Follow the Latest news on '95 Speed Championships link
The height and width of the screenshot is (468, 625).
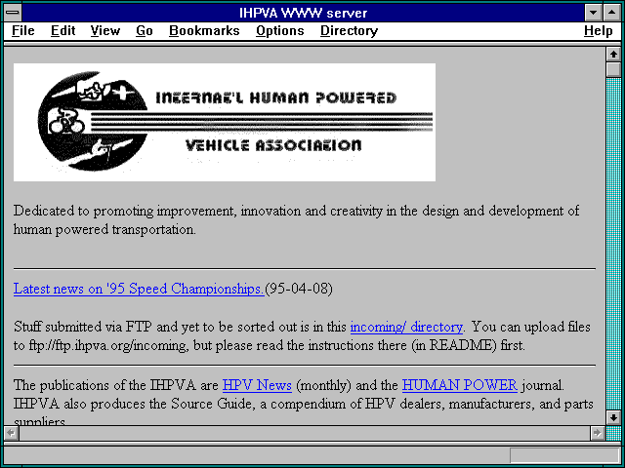[x=139, y=289]
